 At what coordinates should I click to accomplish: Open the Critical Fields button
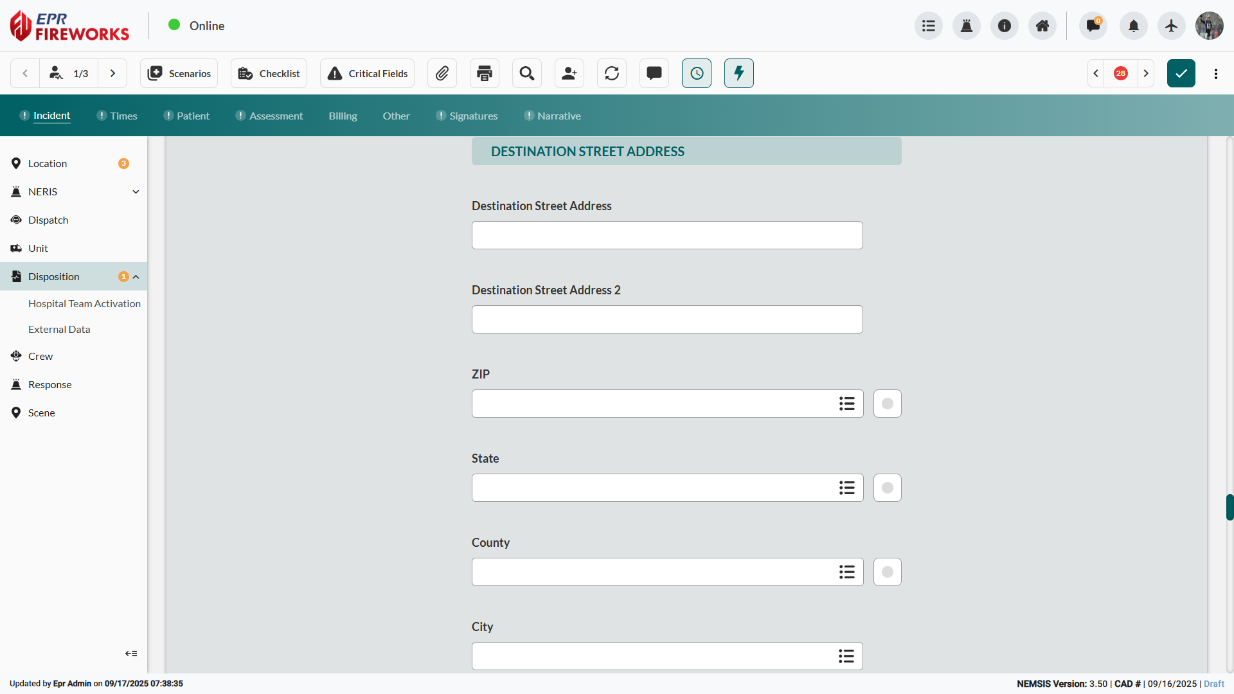368,73
